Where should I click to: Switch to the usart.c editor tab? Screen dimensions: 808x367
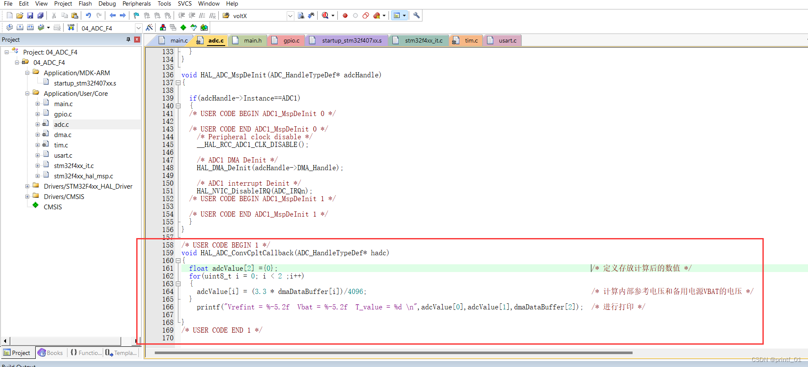502,40
